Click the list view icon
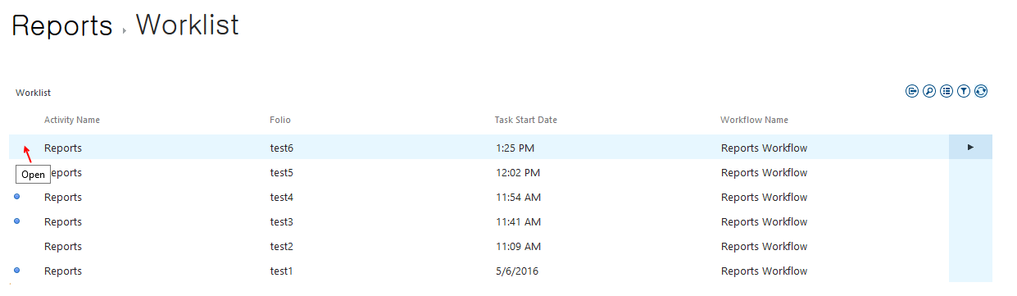This screenshot has width=1017, height=296. tap(947, 91)
